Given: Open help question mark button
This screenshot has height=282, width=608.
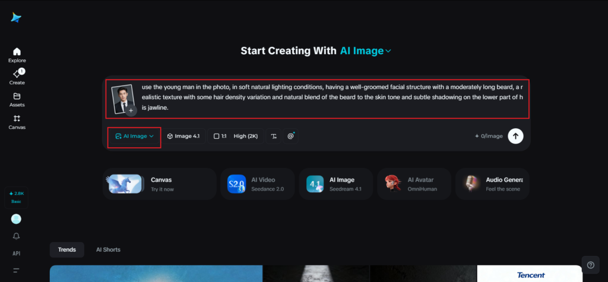Looking at the screenshot, I should pyautogui.click(x=590, y=265).
